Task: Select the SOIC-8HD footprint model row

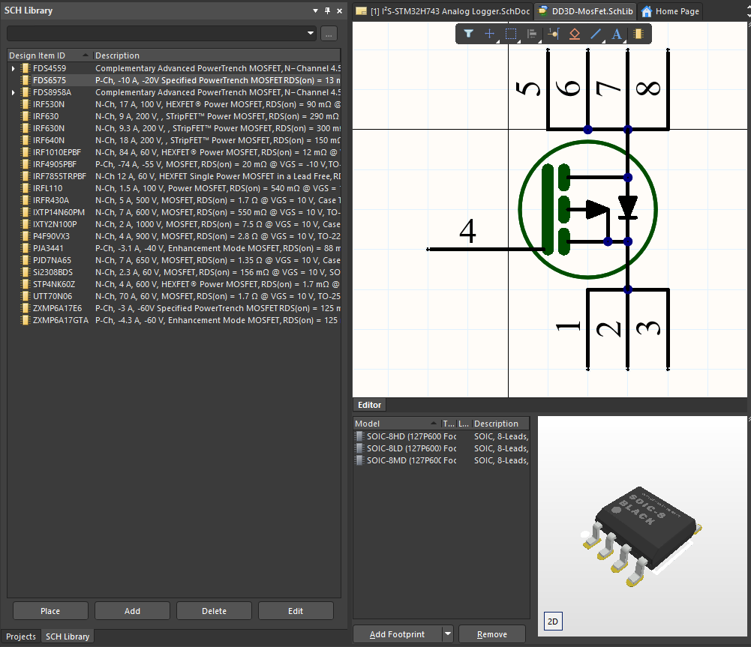Action: pyautogui.click(x=441, y=436)
